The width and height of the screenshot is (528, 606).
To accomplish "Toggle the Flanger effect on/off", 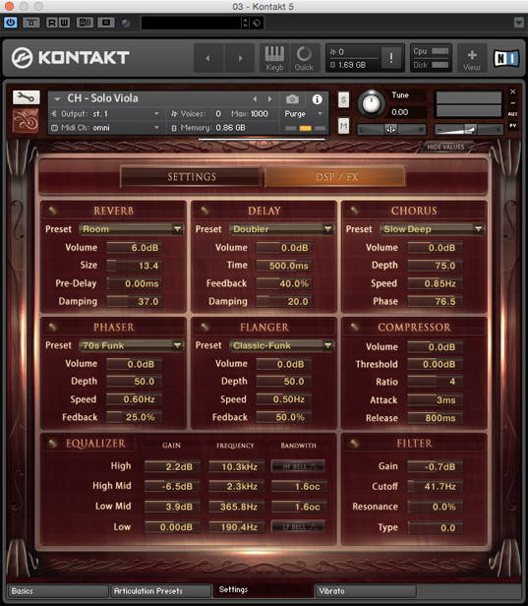I will 205,327.
